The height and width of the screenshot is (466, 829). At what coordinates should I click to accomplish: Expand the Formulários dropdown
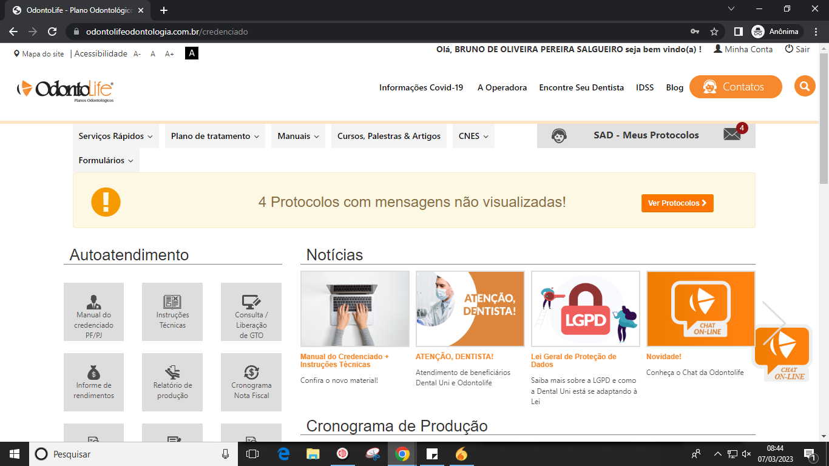pos(106,161)
